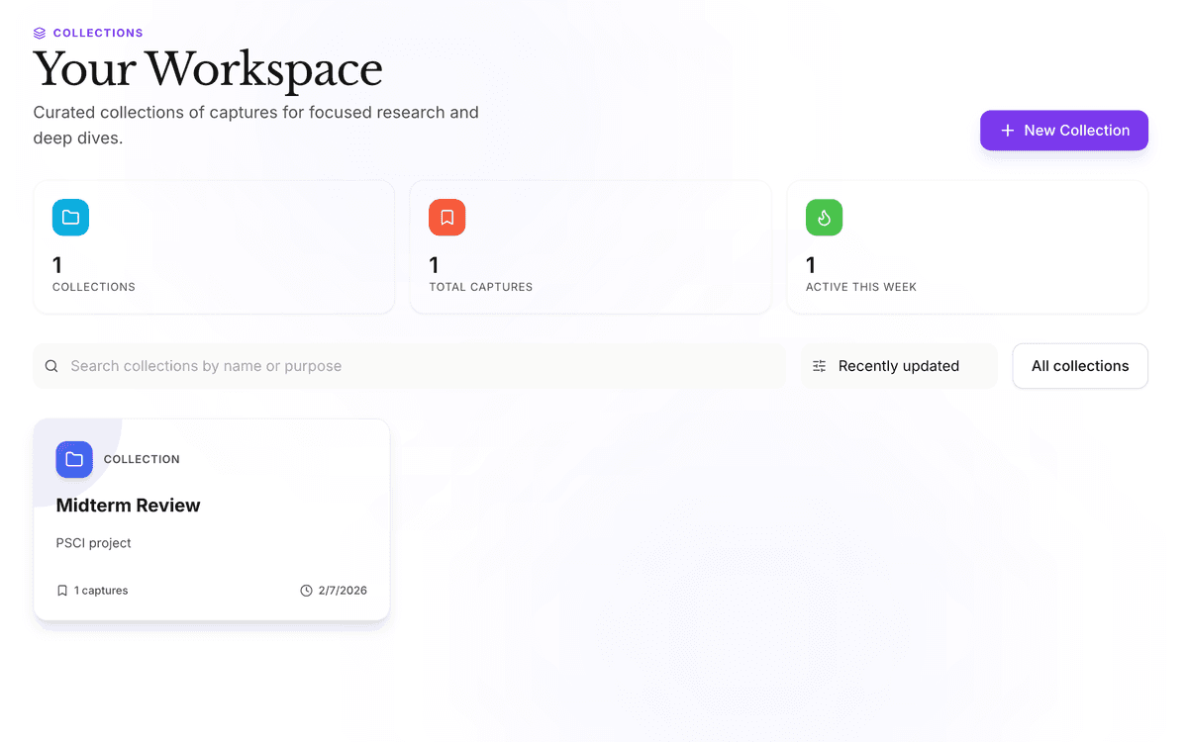Select the COLLECTIONS breadcrumb label
The image size is (1188, 742).
click(98, 32)
